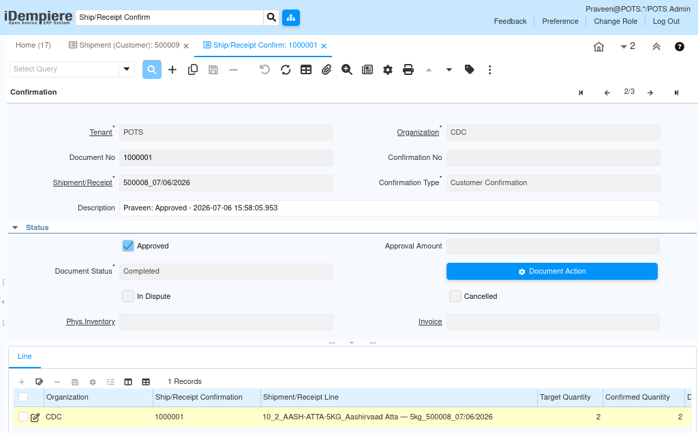Collapse the detail pane splitter arrow
698x433 pixels.
[x=352, y=342]
